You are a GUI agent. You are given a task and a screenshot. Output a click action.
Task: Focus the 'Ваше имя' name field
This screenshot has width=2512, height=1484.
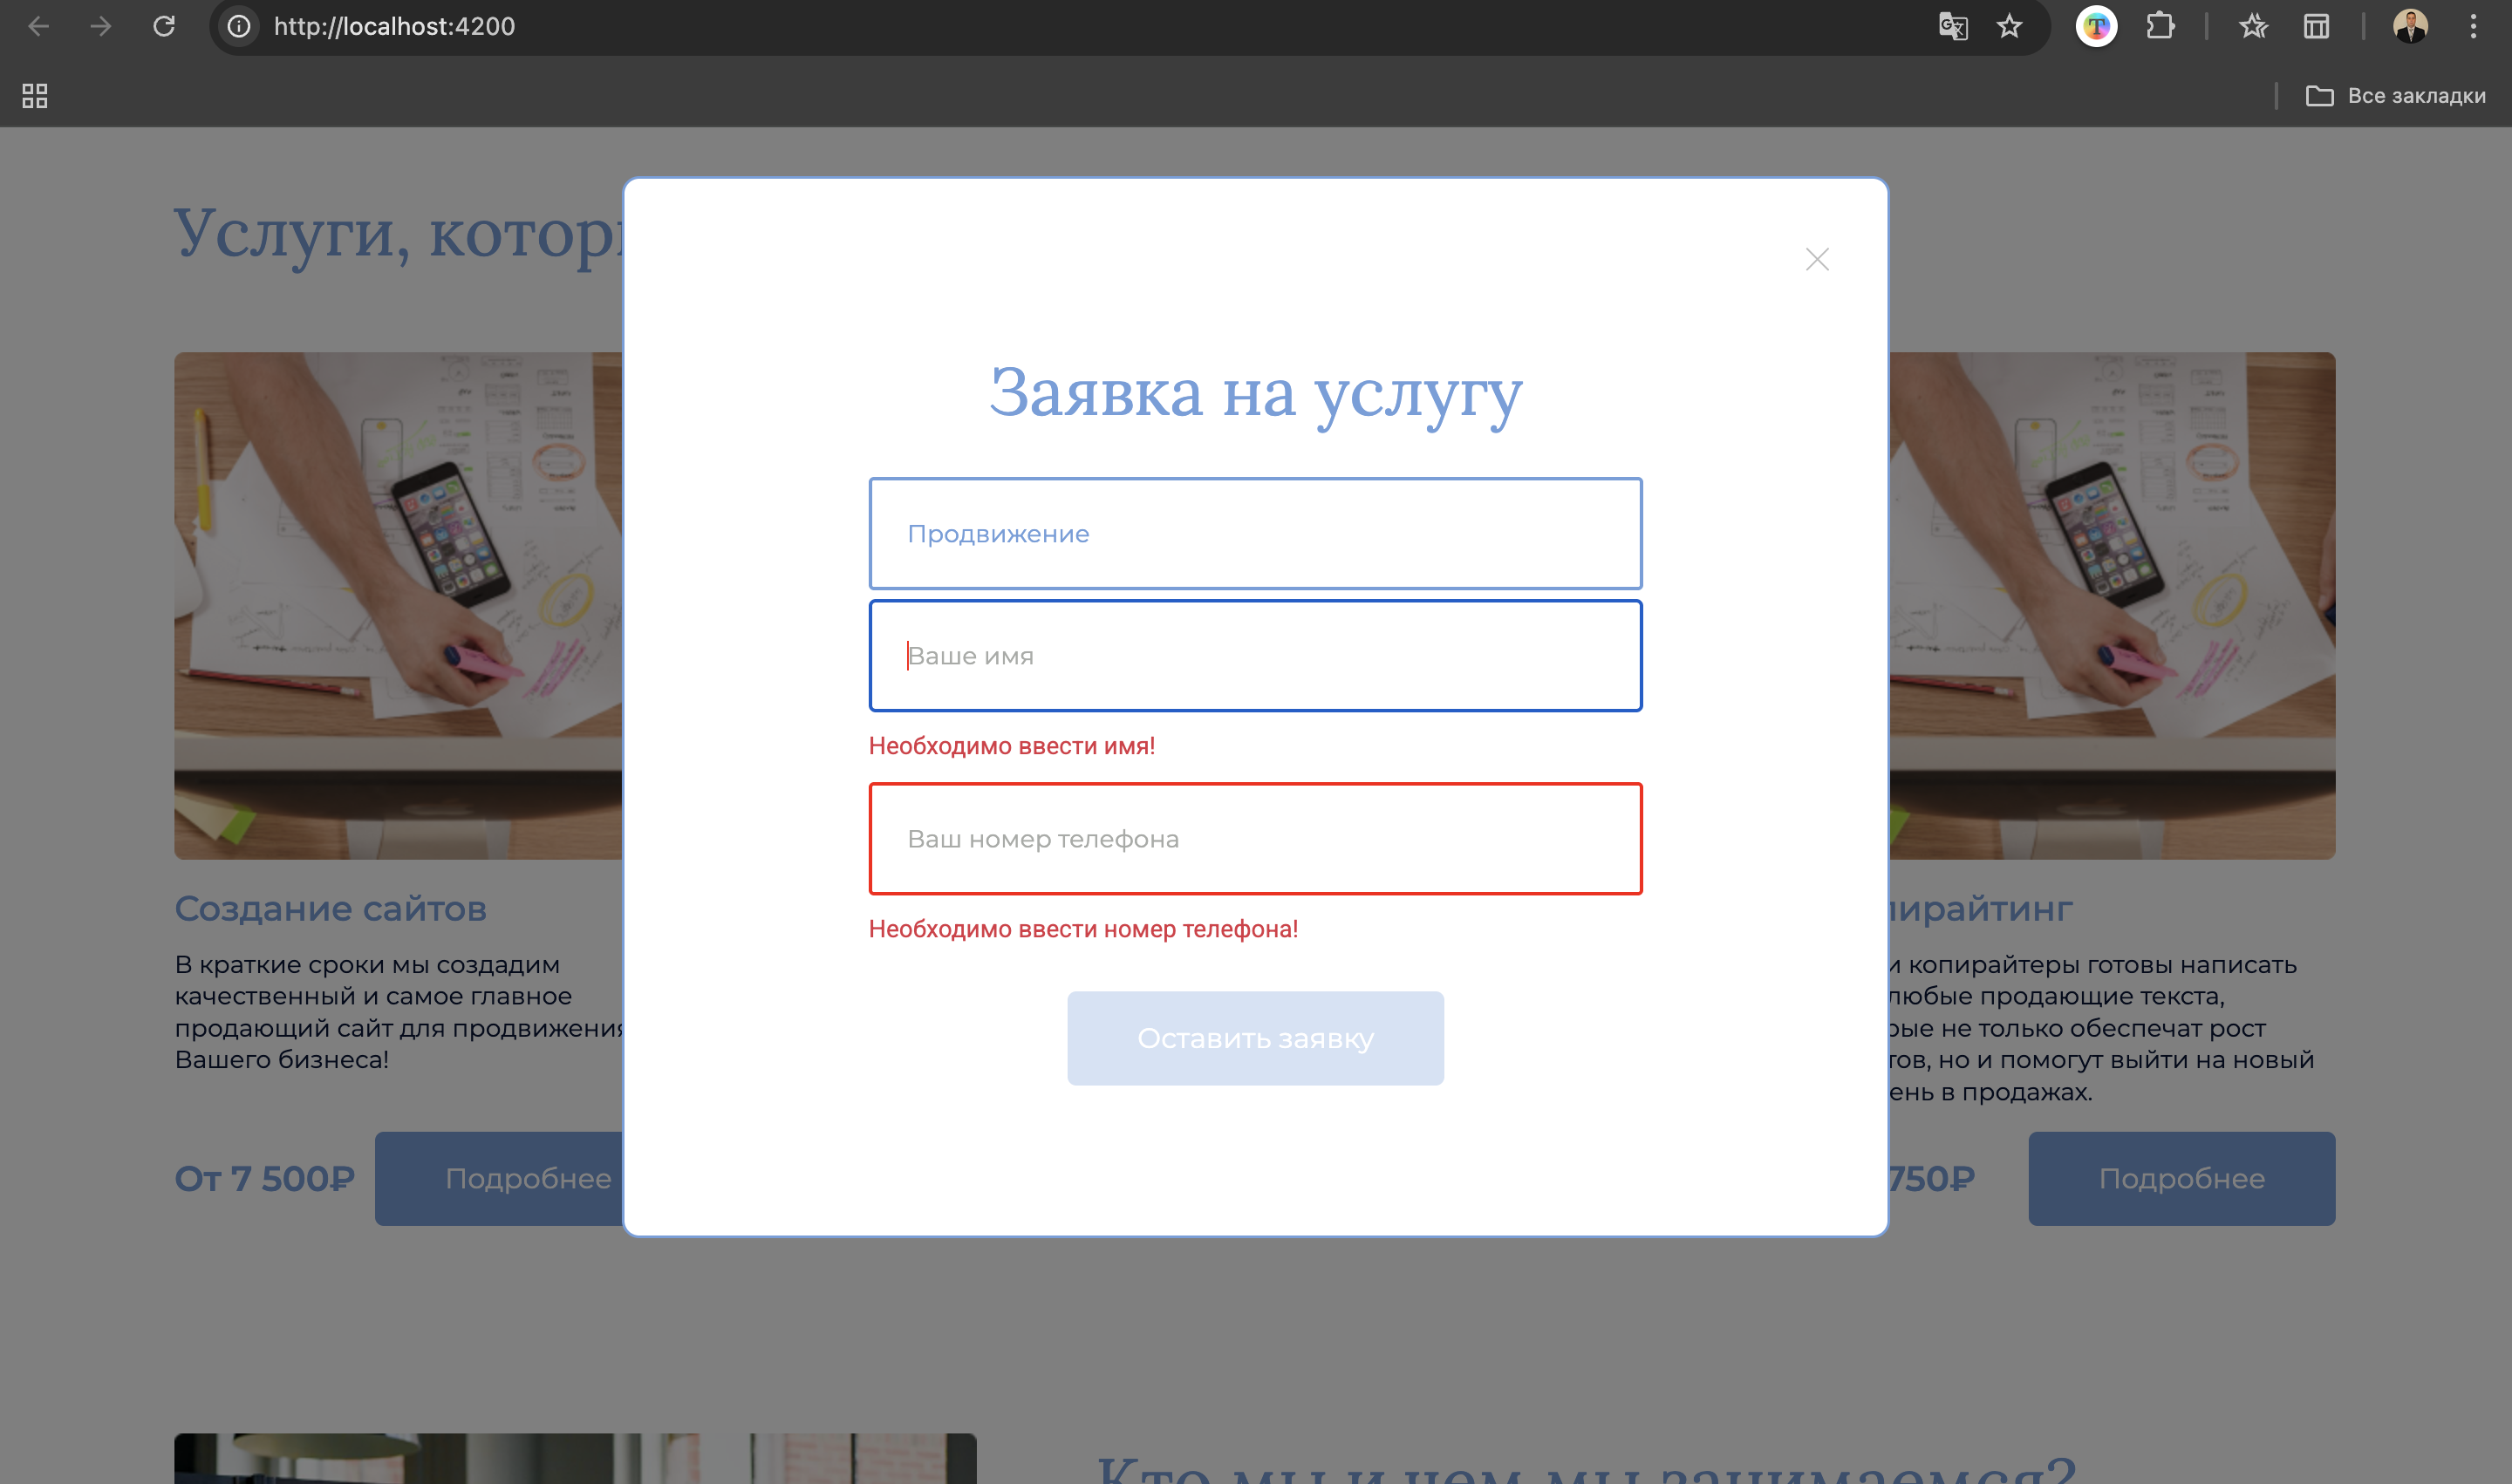(x=1255, y=656)
